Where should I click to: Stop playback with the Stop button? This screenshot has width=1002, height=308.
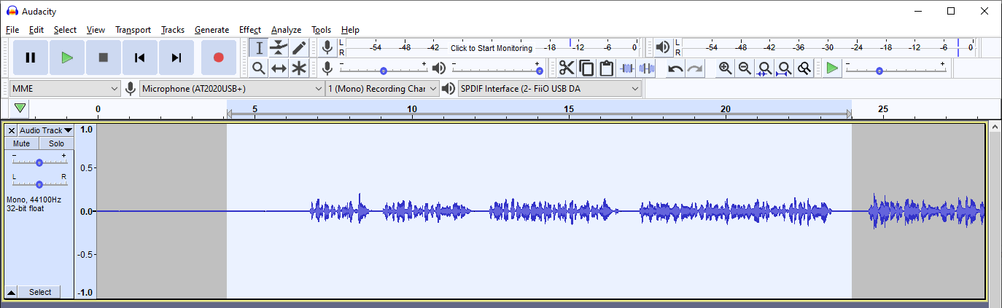tap(104, 58)
